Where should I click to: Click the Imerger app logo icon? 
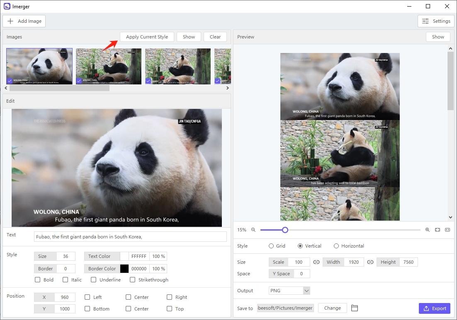[x=7, y=6]
